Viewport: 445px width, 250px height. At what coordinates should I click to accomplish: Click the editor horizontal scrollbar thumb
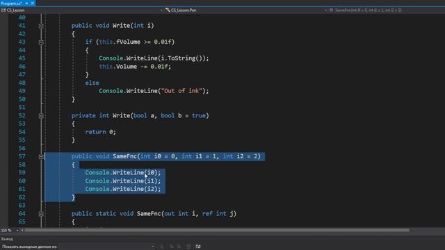[x=217, y=231]
